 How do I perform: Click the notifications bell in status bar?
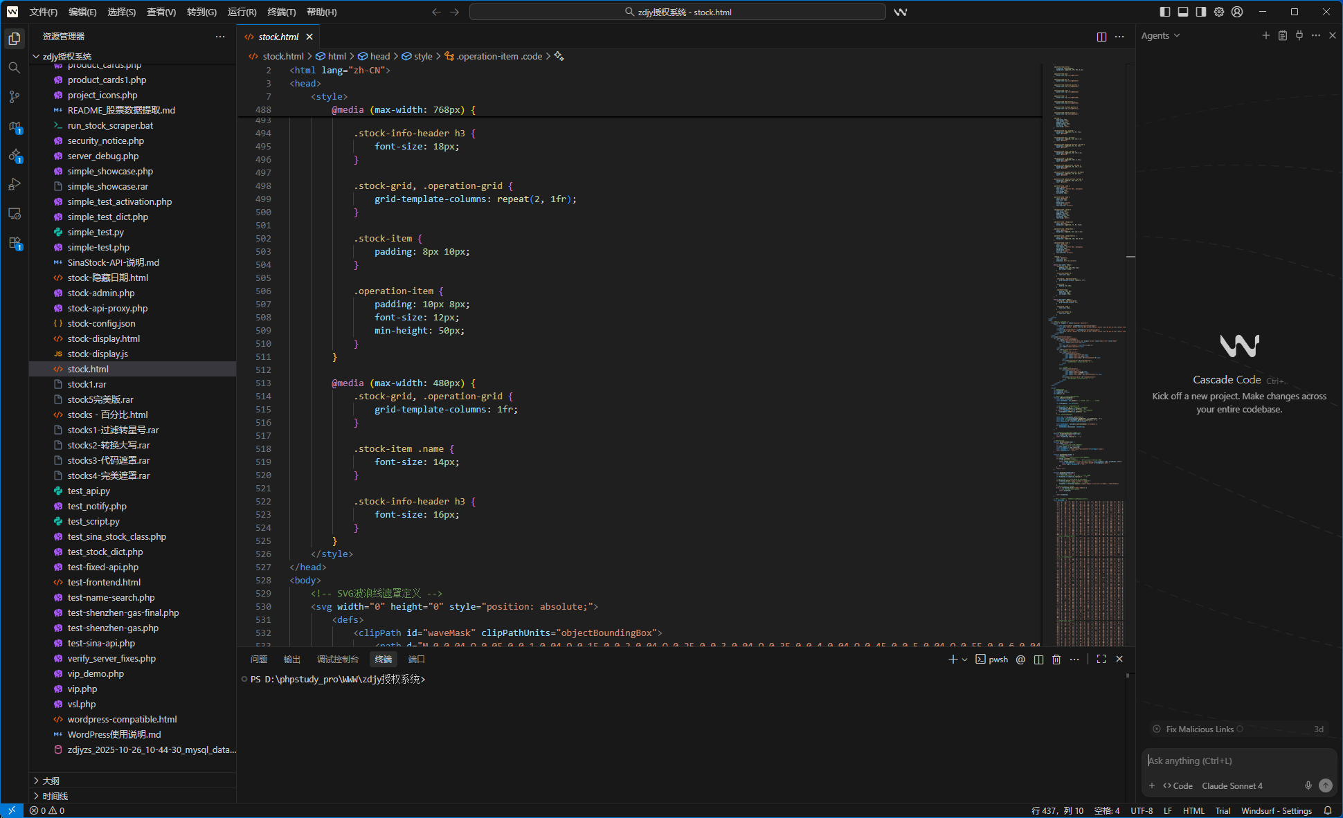[1328, 810]
